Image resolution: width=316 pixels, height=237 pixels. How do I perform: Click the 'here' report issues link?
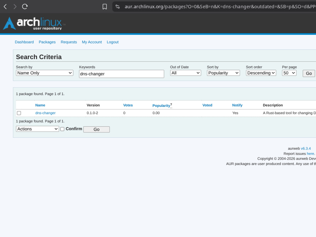coord(310,154)
